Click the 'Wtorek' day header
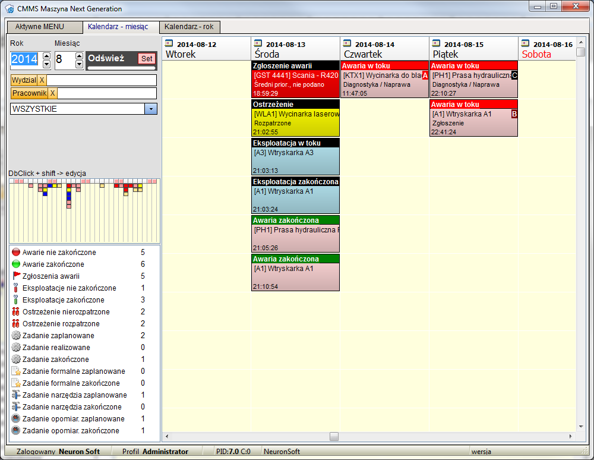This screenshot has height=460, width=594. [x=181, y=54]
